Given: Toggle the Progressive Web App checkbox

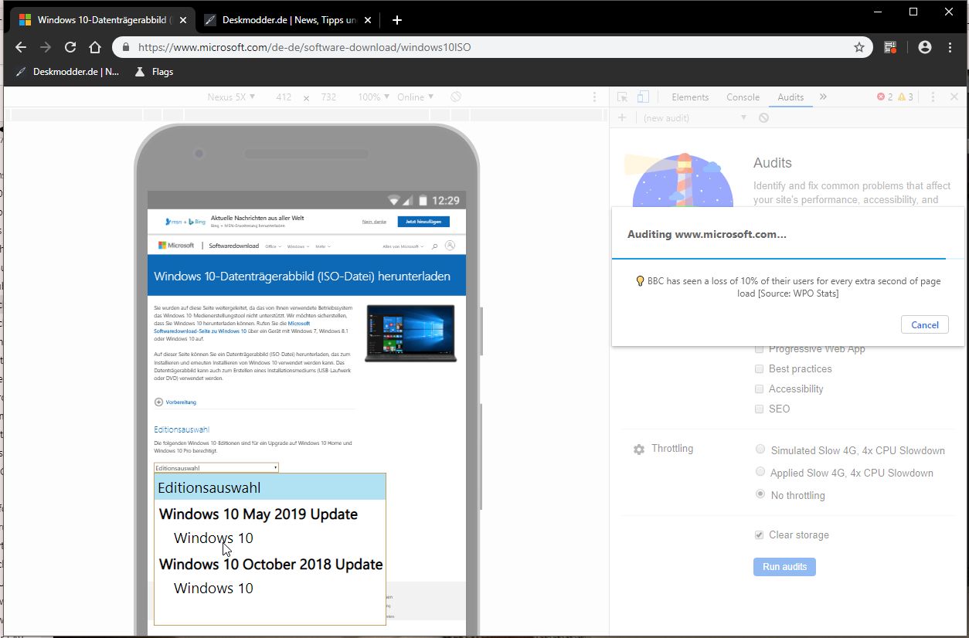Looking at the screenshot, I should (x=760, y=349).
